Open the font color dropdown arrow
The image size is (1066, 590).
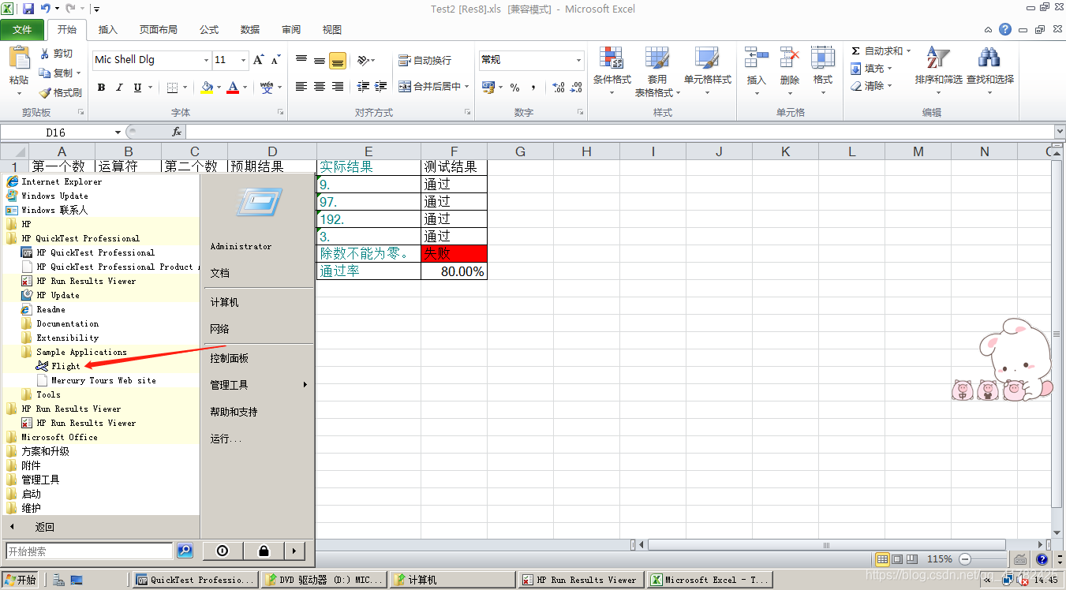click(245, 88)
